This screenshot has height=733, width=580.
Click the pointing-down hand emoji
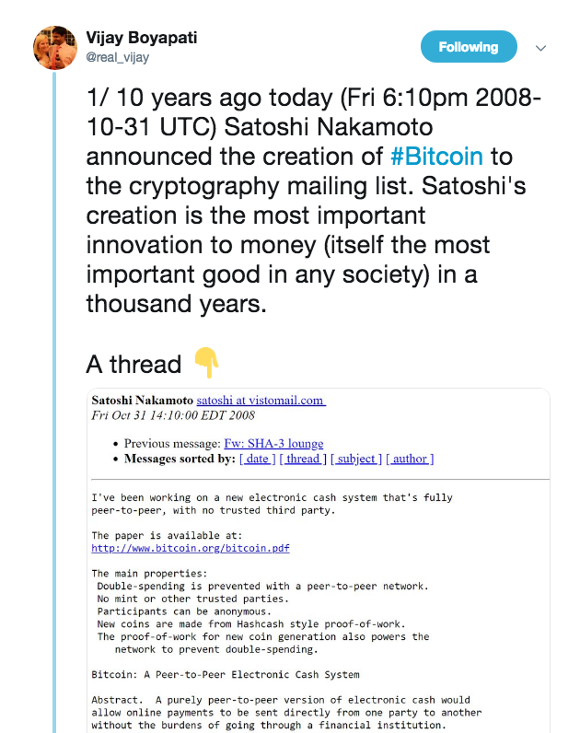(x=206, y=362)
